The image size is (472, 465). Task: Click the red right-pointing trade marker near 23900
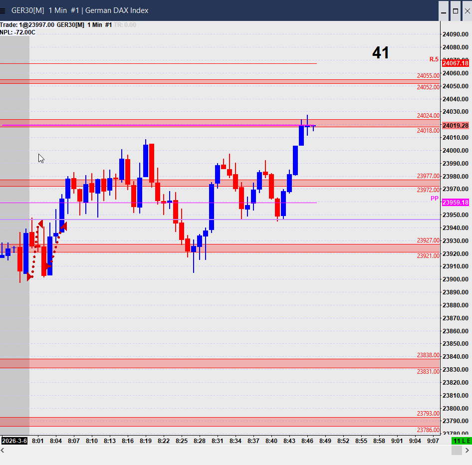[x=29, y=276]
